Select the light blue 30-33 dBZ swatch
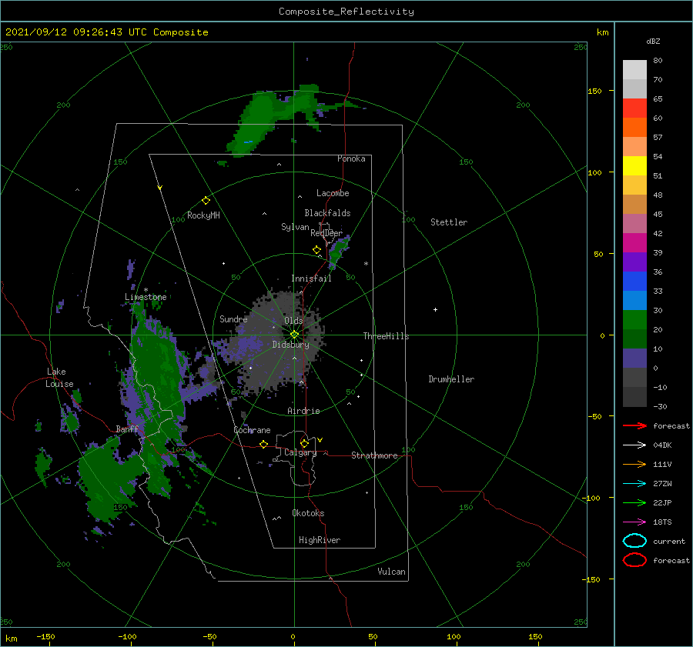This screenshot has height=647, width=693. click(634, 301)
